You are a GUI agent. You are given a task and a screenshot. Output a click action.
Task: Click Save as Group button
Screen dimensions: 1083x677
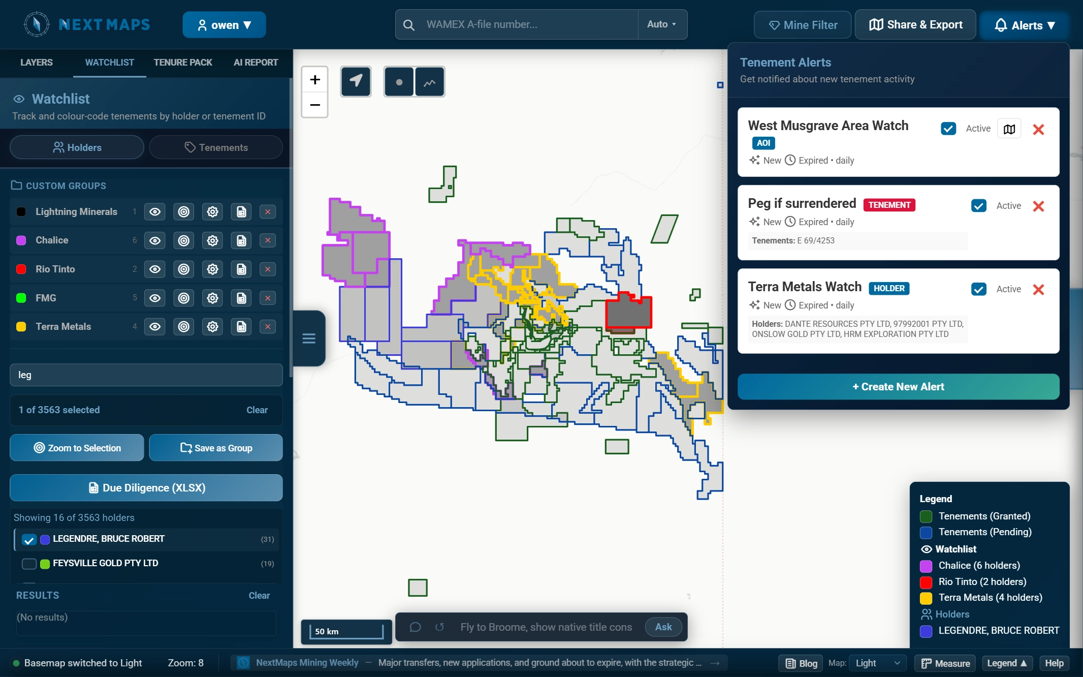coord(216,448)
